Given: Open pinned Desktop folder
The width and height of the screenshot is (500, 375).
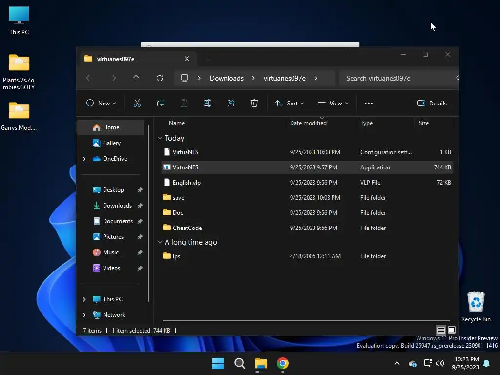Looking at the screenshot, I should click(x=113, y=190).
